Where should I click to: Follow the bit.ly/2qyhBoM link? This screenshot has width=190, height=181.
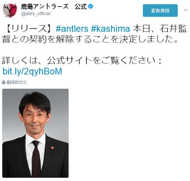click(x=32, y=71)
